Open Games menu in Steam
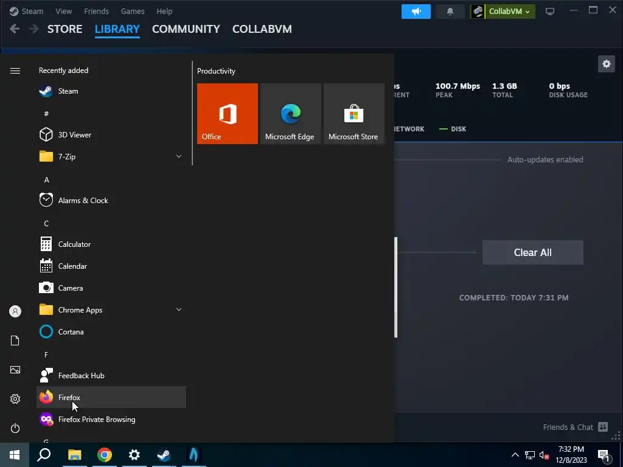The height and width of the screenshot is (467, 623). (132, 11)
